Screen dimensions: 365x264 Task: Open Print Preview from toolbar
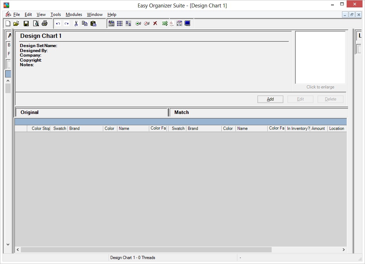pos(36,24)
